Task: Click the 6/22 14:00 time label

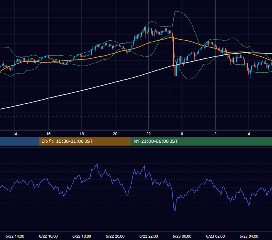Action: 15,236
